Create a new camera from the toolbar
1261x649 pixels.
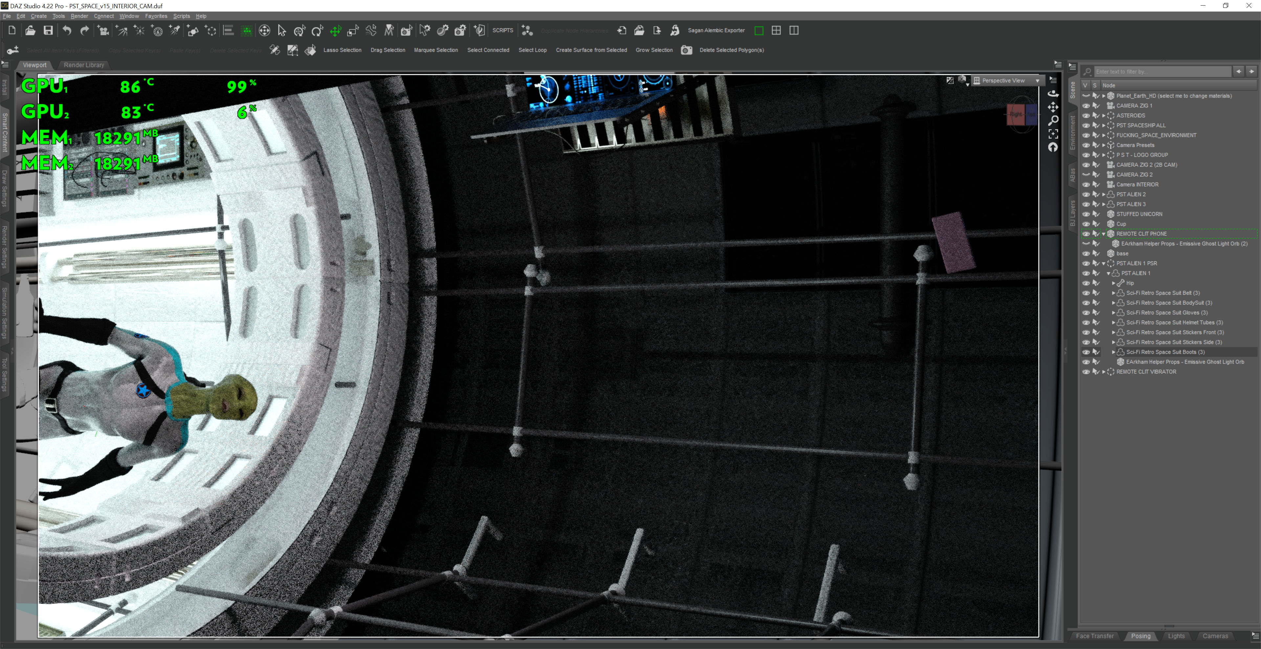click(103, 30)
